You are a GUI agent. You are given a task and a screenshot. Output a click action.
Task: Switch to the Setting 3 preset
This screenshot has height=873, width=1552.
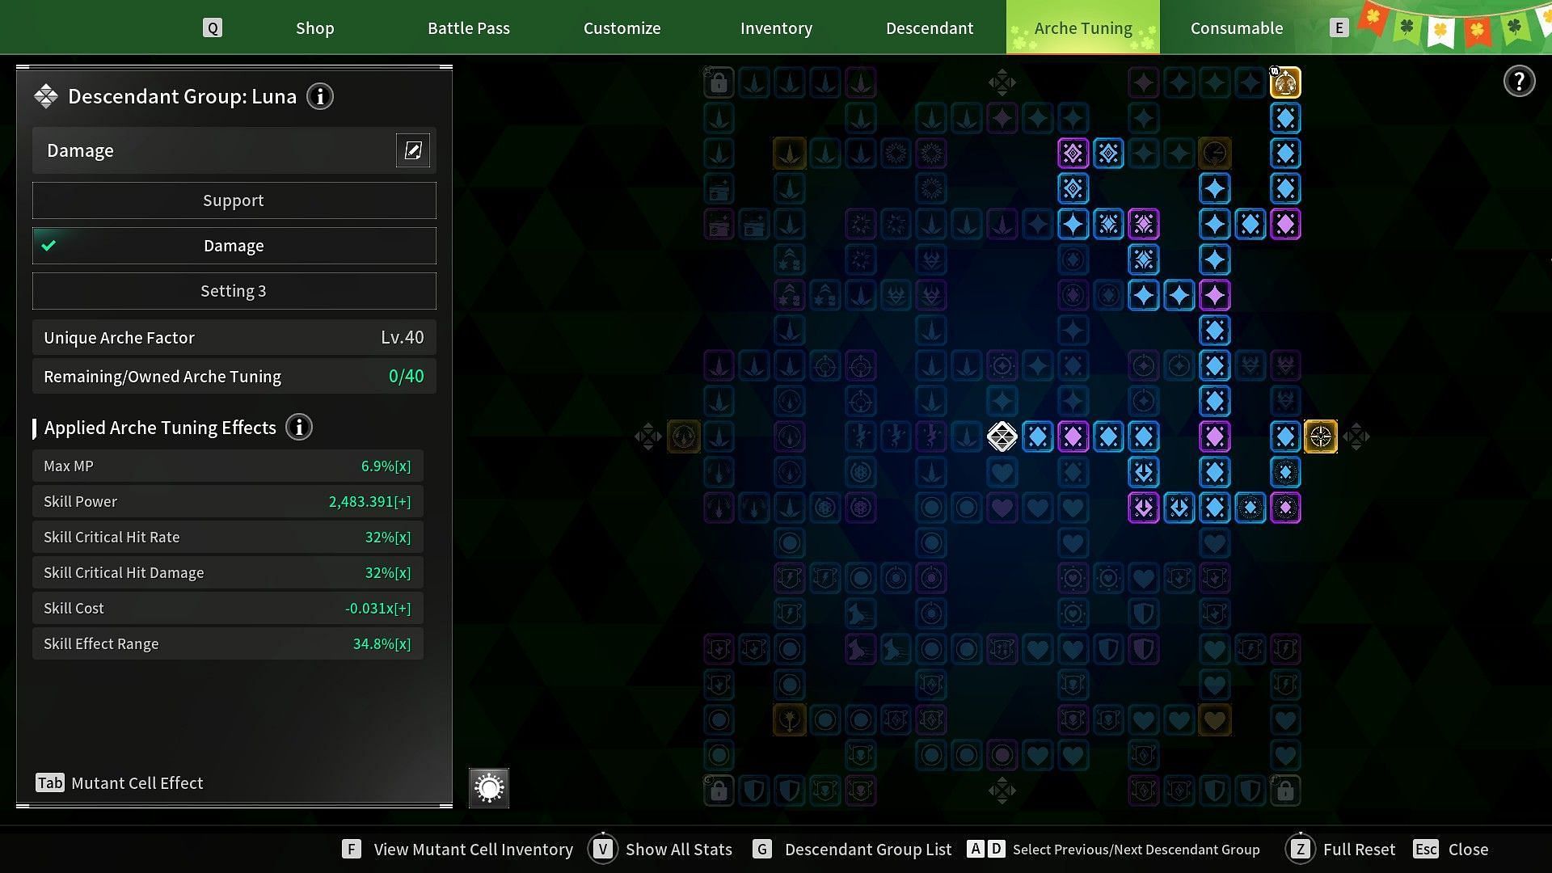coord(234,291)
